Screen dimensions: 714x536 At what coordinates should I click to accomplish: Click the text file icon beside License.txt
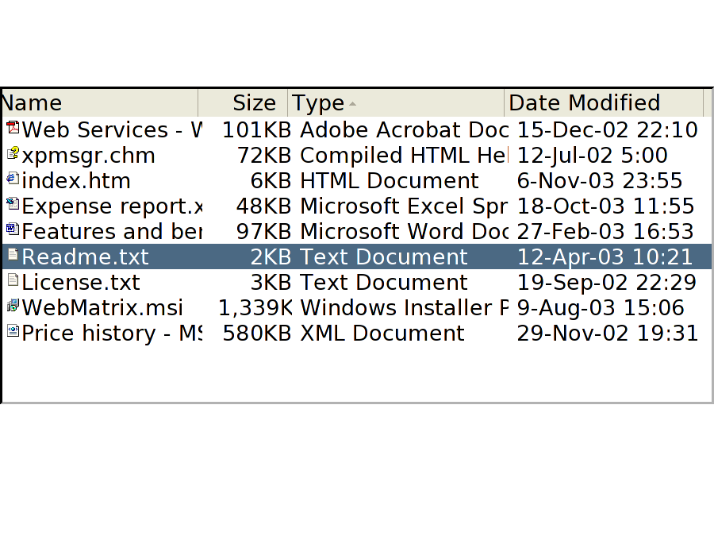click(12, 281)
